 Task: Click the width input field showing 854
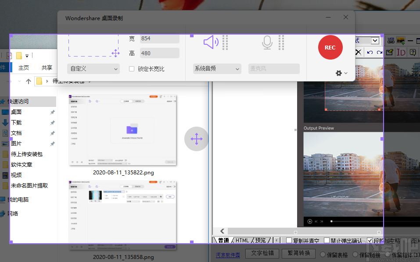[x=159, y=39]
